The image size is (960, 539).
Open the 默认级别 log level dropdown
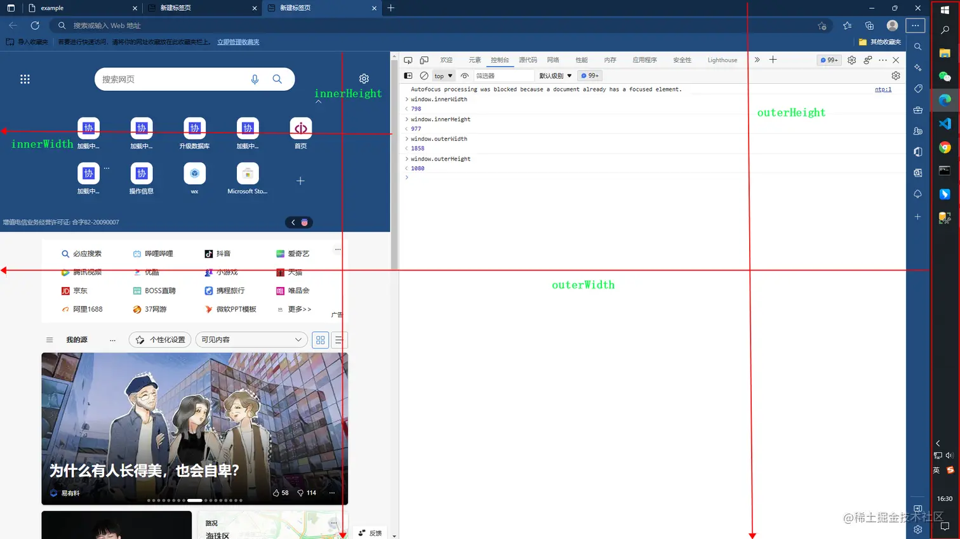point(556,76)
